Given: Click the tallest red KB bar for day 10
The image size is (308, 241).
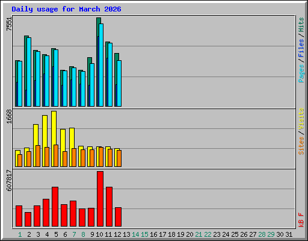Looking at the screenshot, I should 100,199.
